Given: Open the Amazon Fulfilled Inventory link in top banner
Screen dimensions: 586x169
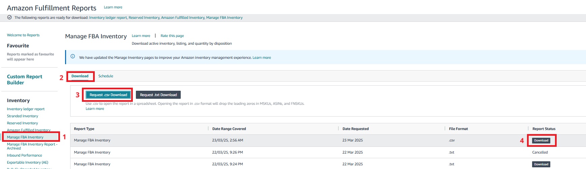Looking at the screenshot, I should pos(183,18).
